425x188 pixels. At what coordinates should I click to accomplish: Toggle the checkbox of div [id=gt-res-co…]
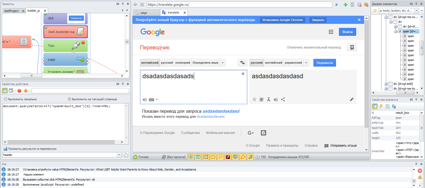(390, 17)
